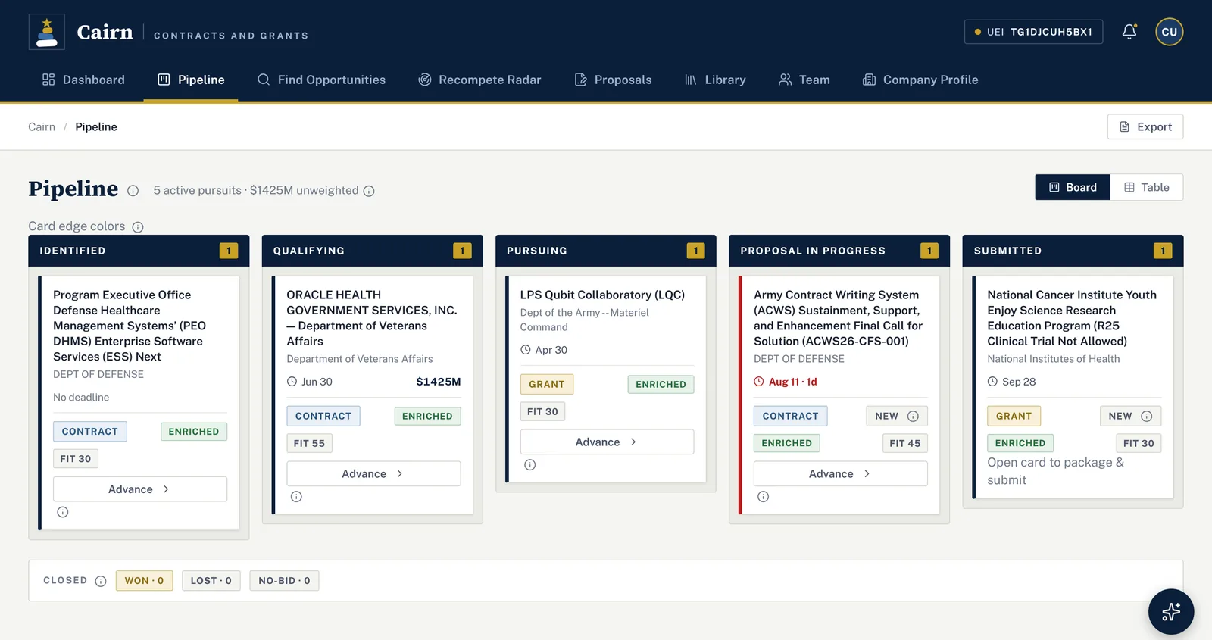Viewport: 1212px width, 640px height.
Task: Click the Pursuing column count badge
Action: pyautogui.click(x=695, y=251)
